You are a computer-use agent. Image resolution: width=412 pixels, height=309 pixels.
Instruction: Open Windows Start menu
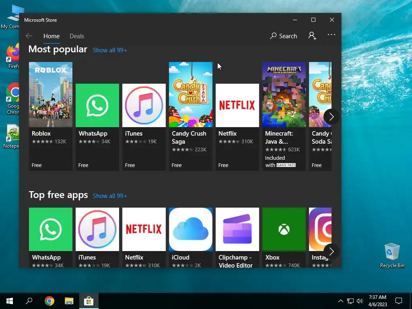[x=10, y=301]
